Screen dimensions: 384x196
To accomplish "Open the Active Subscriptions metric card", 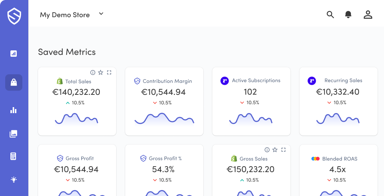I will coord(251,101).
